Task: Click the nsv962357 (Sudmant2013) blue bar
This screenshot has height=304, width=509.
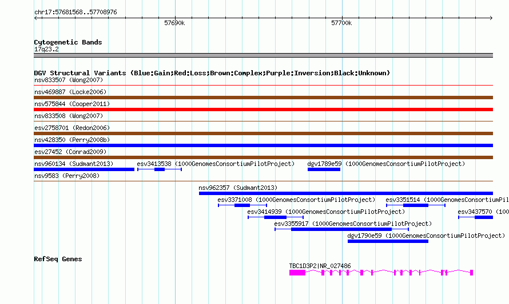Action: (346, 193)
